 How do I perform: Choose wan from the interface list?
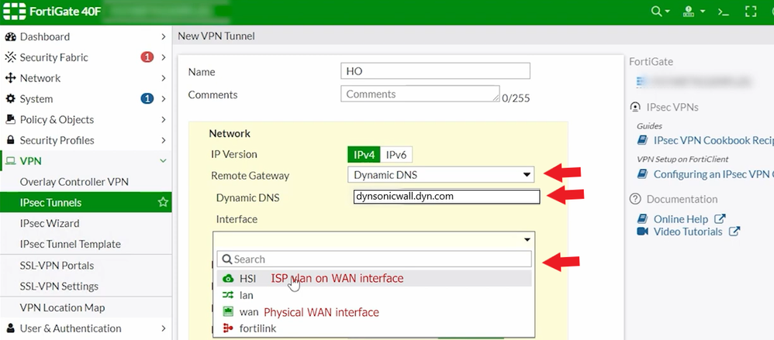pos(374,312)
